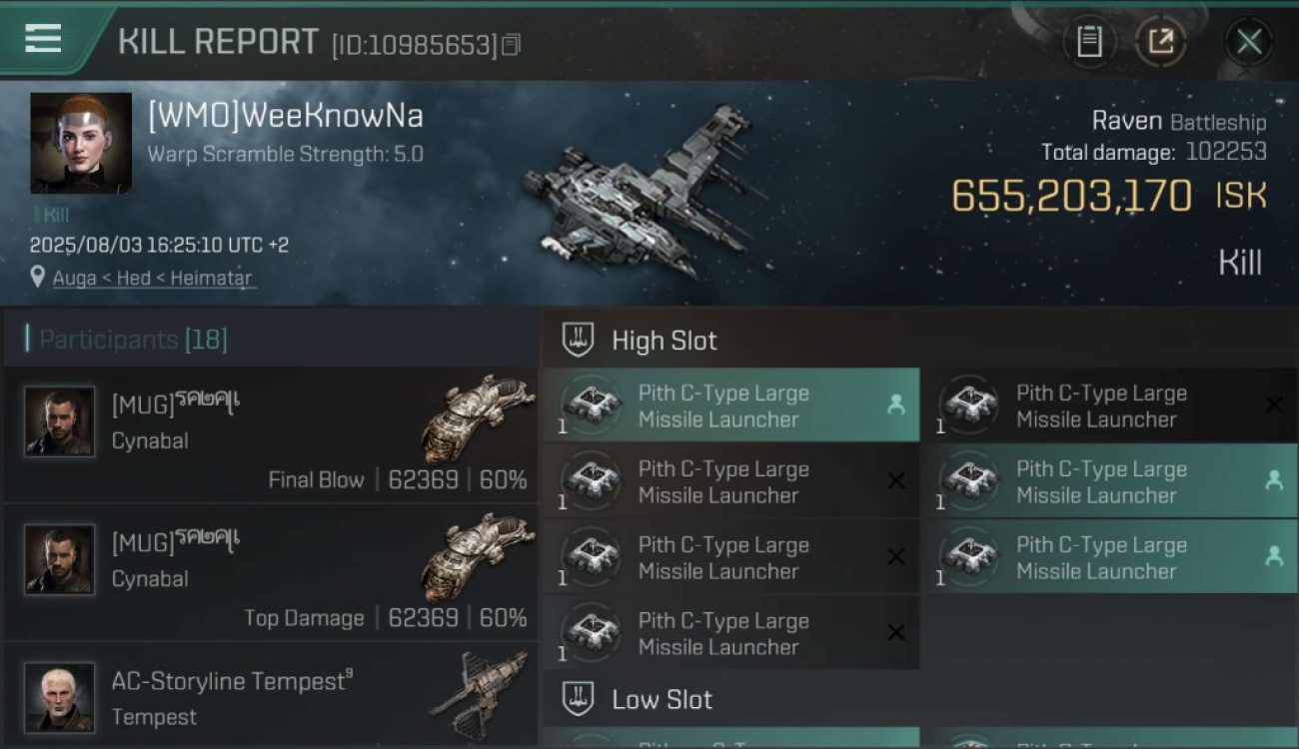Open the Low Slot section header
Screen dimensions: 1299x749
pyautogui.click(x=920, y=699)
